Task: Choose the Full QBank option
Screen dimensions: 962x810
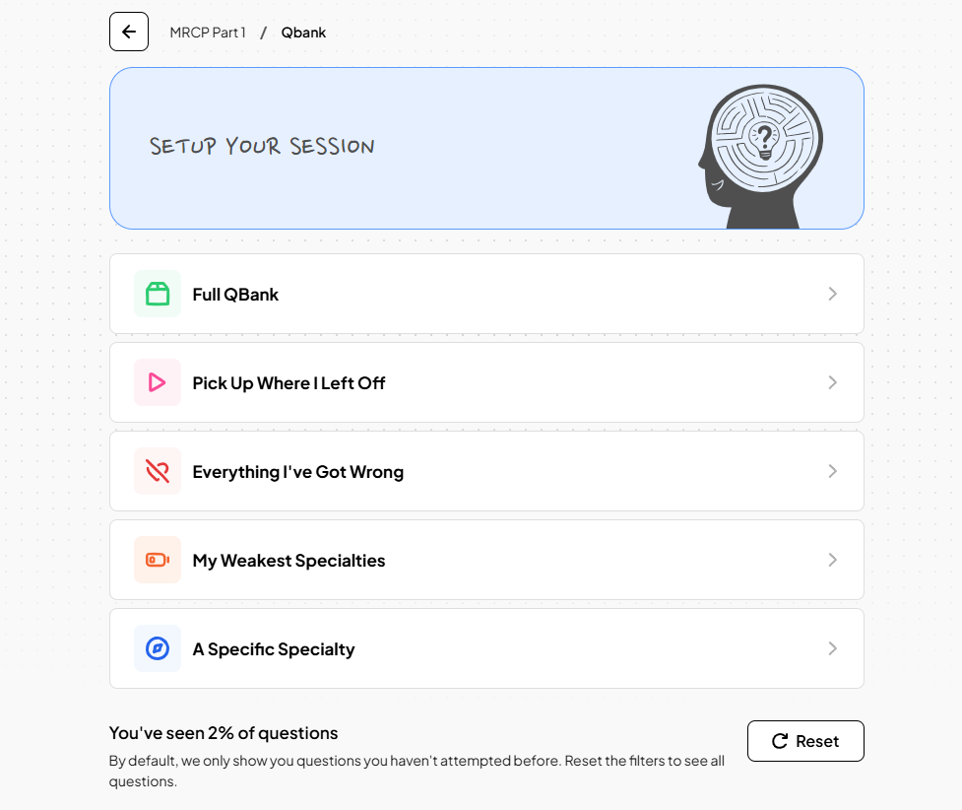Action: (486, 294)
